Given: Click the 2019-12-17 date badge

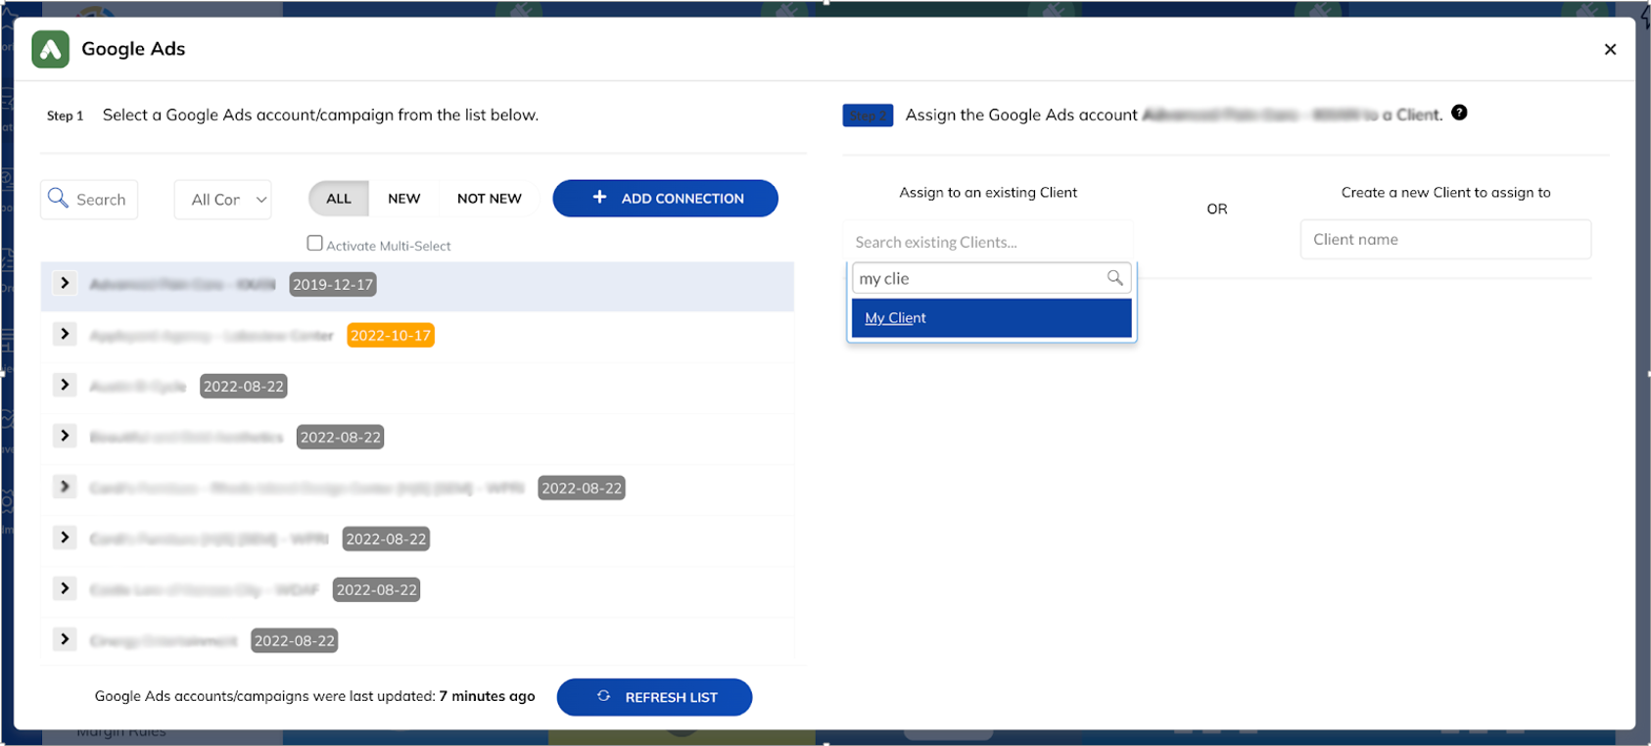Looking at the screenshot, I should click(x=333, y=285).
